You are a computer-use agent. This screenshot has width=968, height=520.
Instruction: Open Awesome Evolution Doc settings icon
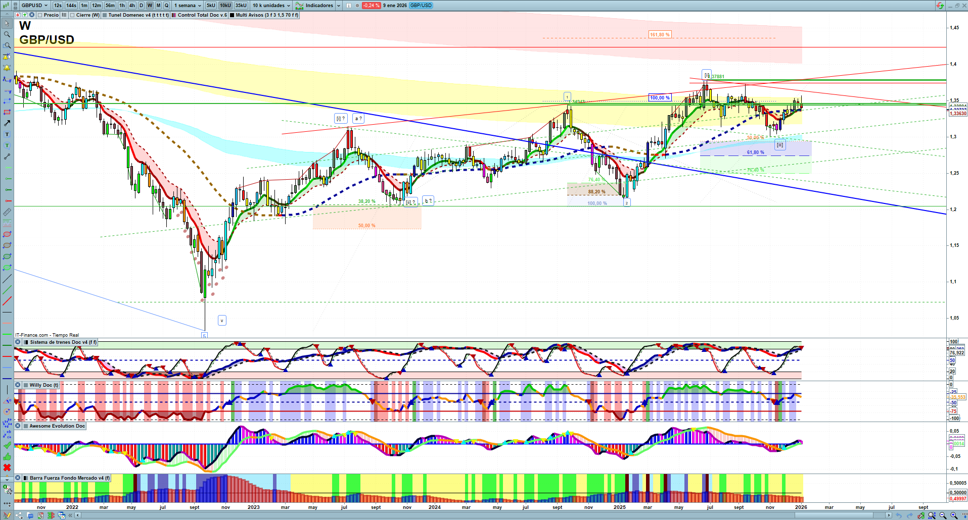[x=18, y=426]
